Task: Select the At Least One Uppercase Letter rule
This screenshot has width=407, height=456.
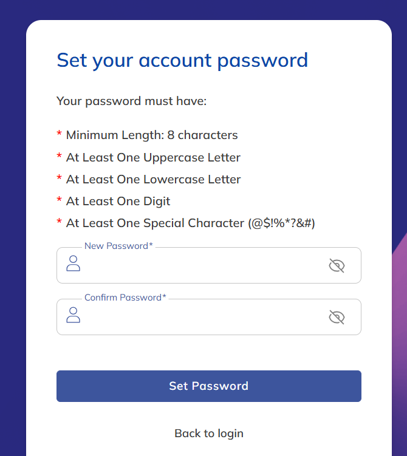Action: tap(153, 157)
